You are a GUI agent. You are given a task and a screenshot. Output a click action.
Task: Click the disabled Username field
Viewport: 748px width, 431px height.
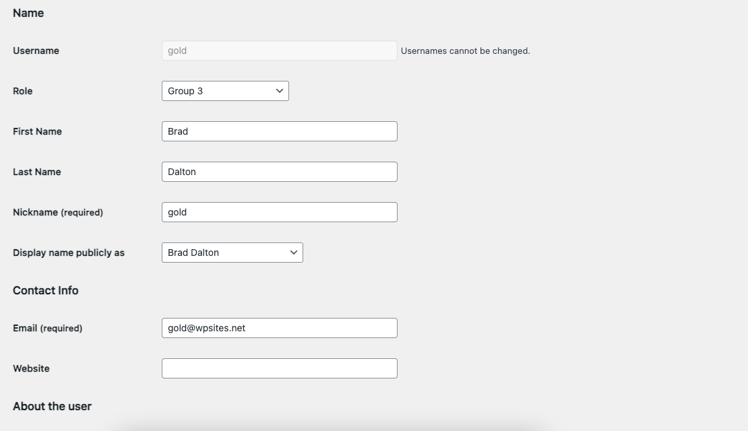coord(279,51)
